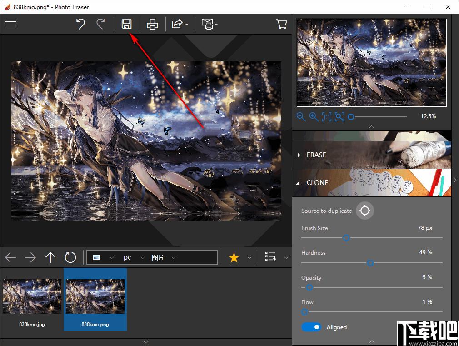Select the 838kmo.jpg thumbnail
Image resolution: width=459 pixels, height=346 pixels.
[32, 300]
